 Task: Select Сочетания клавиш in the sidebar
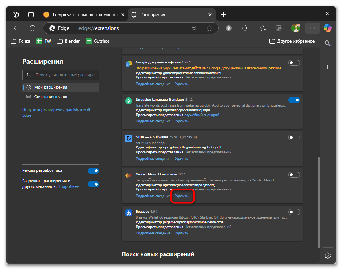coord(51,97)
